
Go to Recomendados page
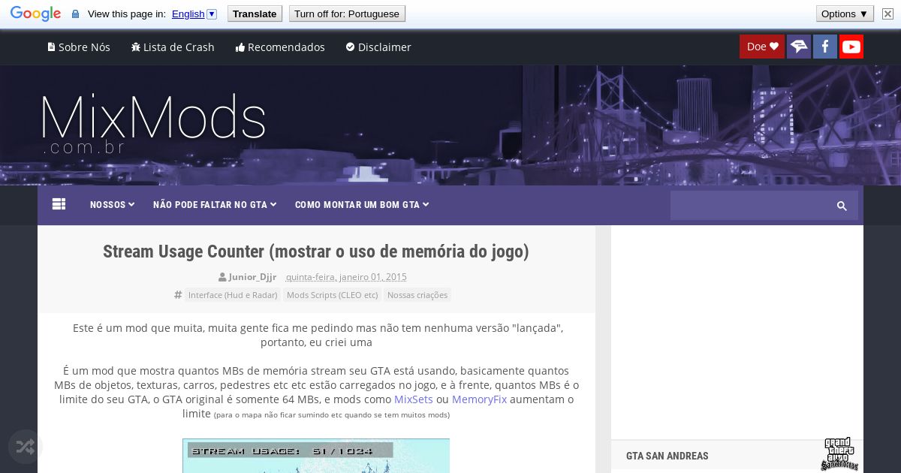(280, 47)
